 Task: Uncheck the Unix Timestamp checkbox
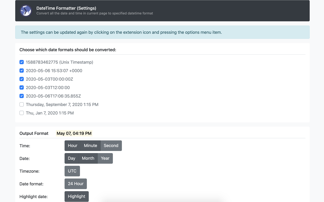[x=22, y=62]
